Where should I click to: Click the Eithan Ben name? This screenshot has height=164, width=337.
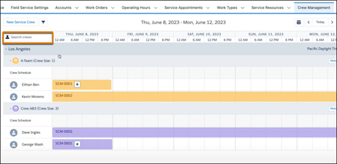tap(31, 85)
